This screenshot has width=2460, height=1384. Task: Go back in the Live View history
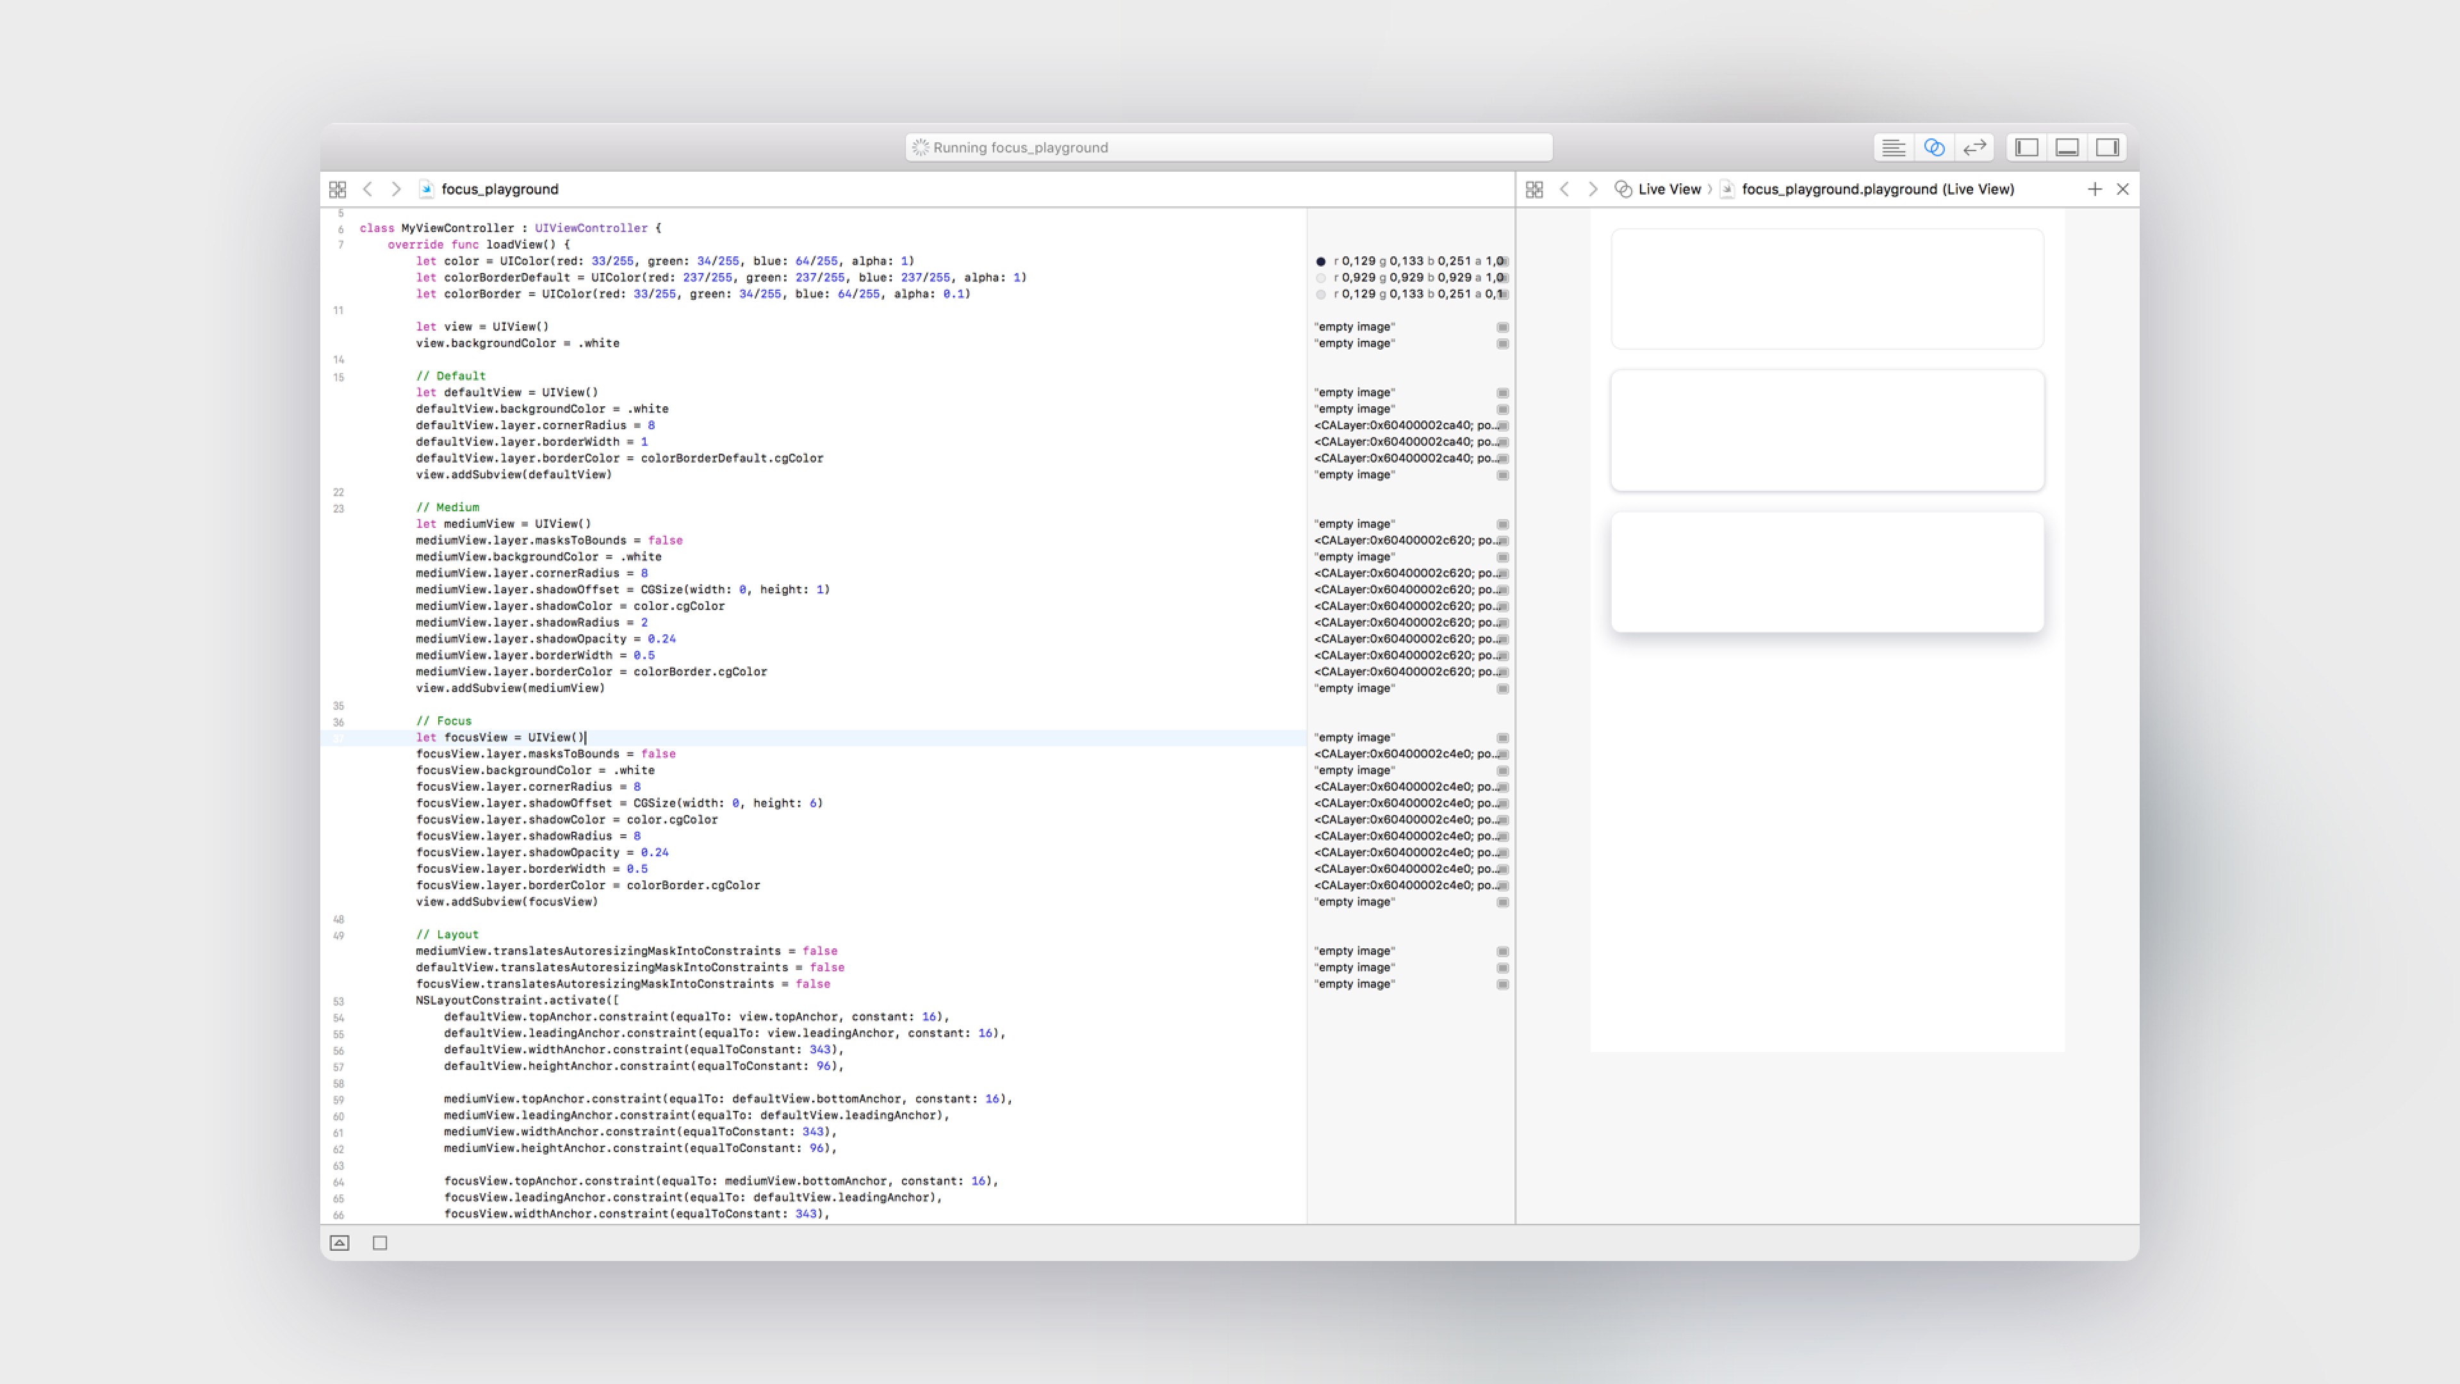coord(1564,189)
